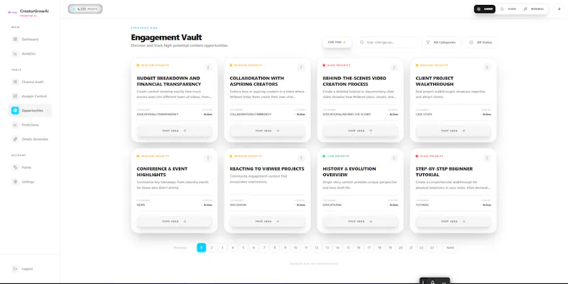Test idea for Conference & Event Highlights

[x=174, y=222]
